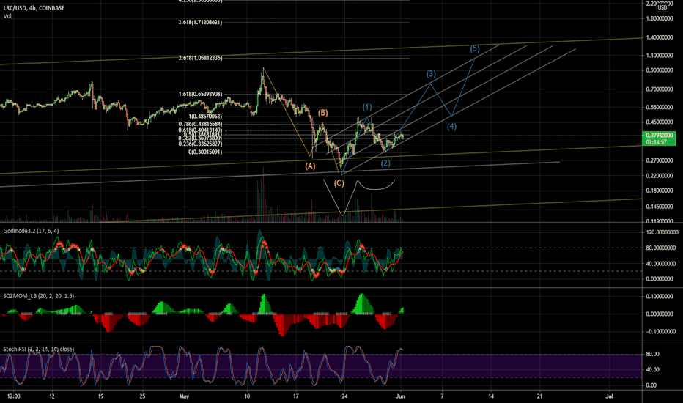Viewport: 683px width, 403px height.
Task: Click the Godmode3.2 (17, 6, 4) indicator title
Action: tap(31, 231)
